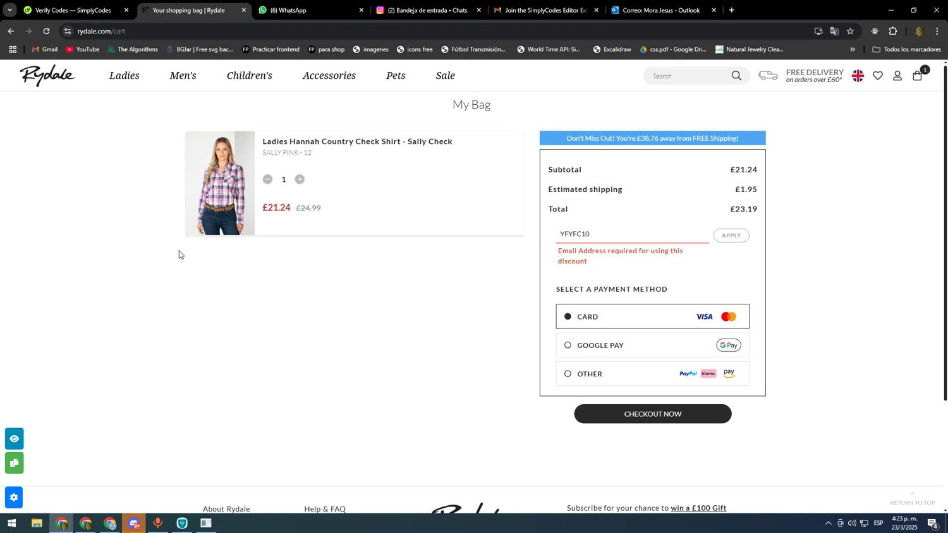This screenshot has height=533, width=948.
Task: Bookmark this page with star icon
Action: (x=850, y=31)
